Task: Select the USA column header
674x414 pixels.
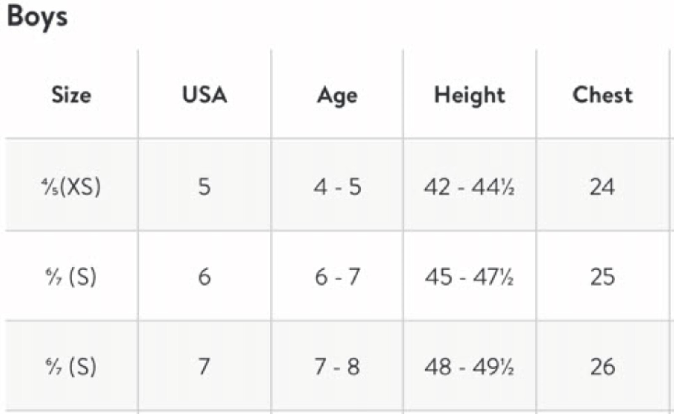Action: (204, 95)
